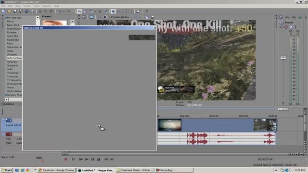Viewport: 308px width, 173px height.
Task: Stop playback in the transport bar
Action: (x=98, y=159)
